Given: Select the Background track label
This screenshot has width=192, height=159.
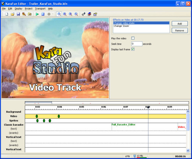Looking at the screenshot, I should coord(14,112).
